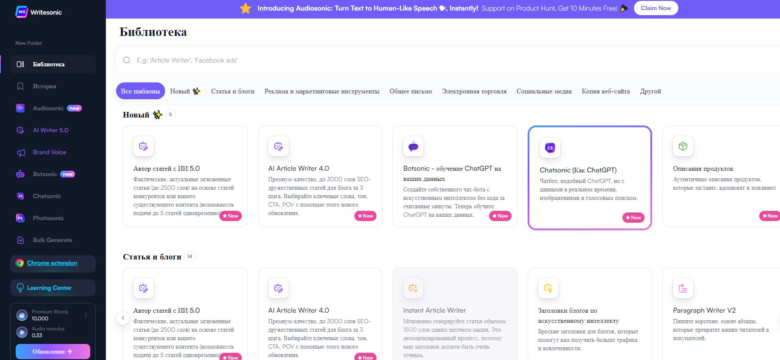The width and height of the screenshot is (780, 360).
Task: Click Автор статей с ИИ 5.0 icon in Статья и блоги
Action: pyautogui.click(x=144, y=288)
